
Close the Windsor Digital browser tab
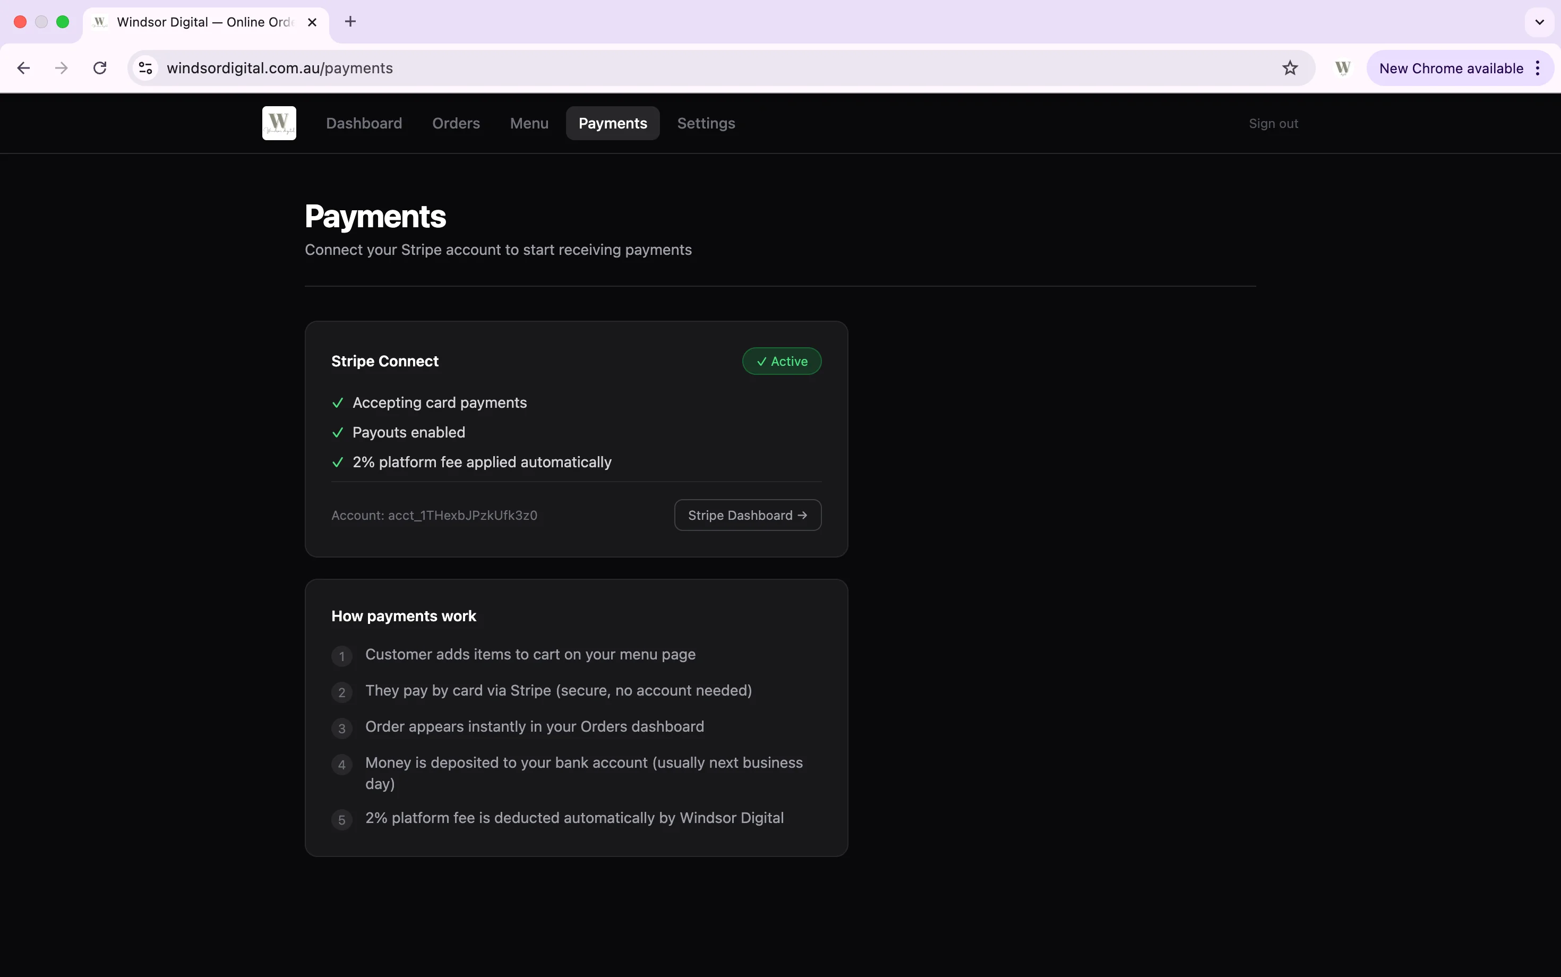coord(312,22)
